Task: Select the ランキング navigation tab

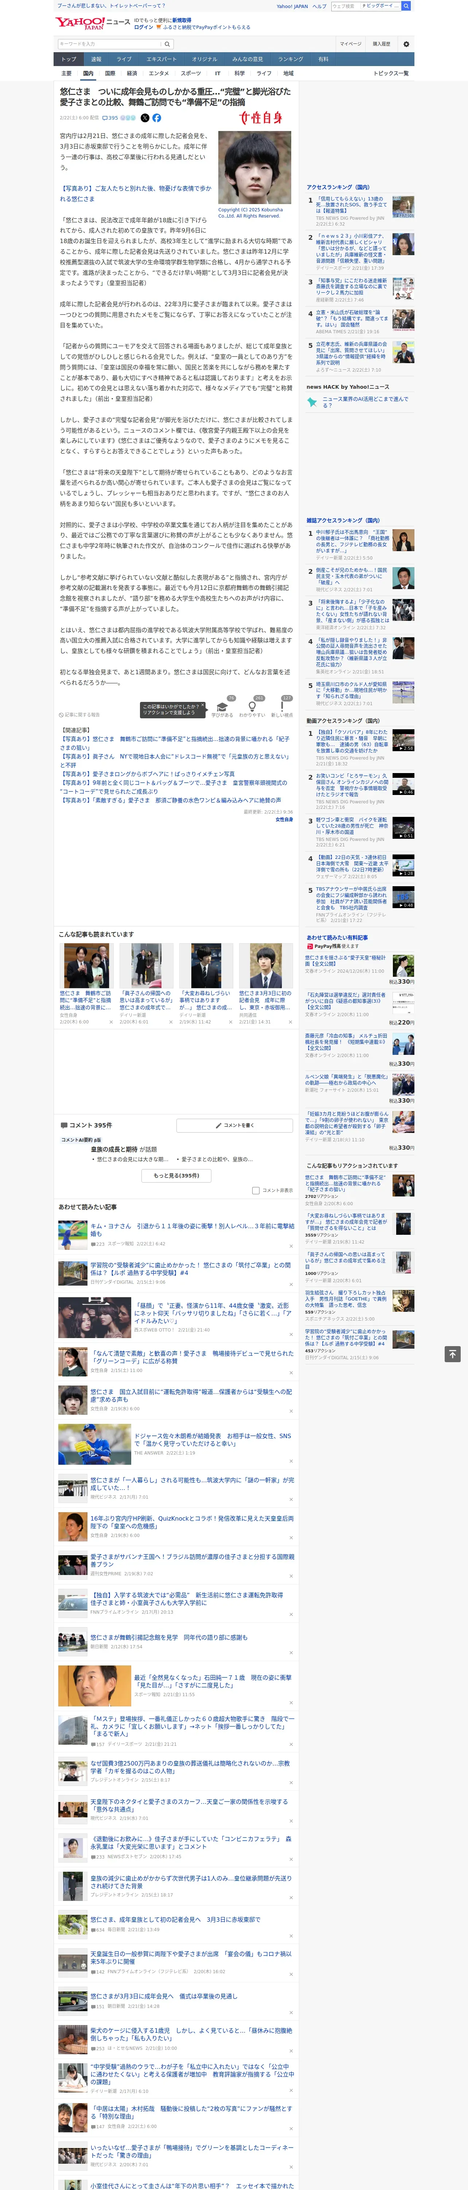Action: pos(290,59)
